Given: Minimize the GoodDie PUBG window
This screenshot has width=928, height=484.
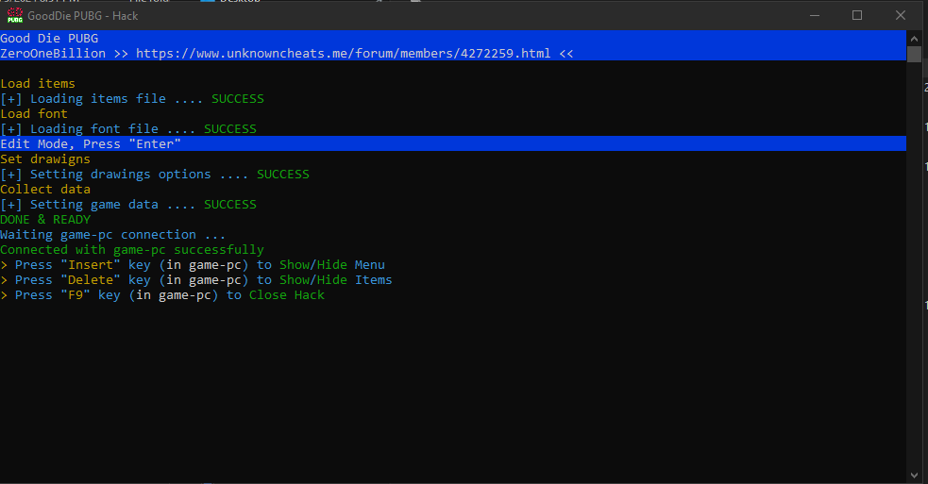Looking at the screenshot, I should [x=815, y=15].
